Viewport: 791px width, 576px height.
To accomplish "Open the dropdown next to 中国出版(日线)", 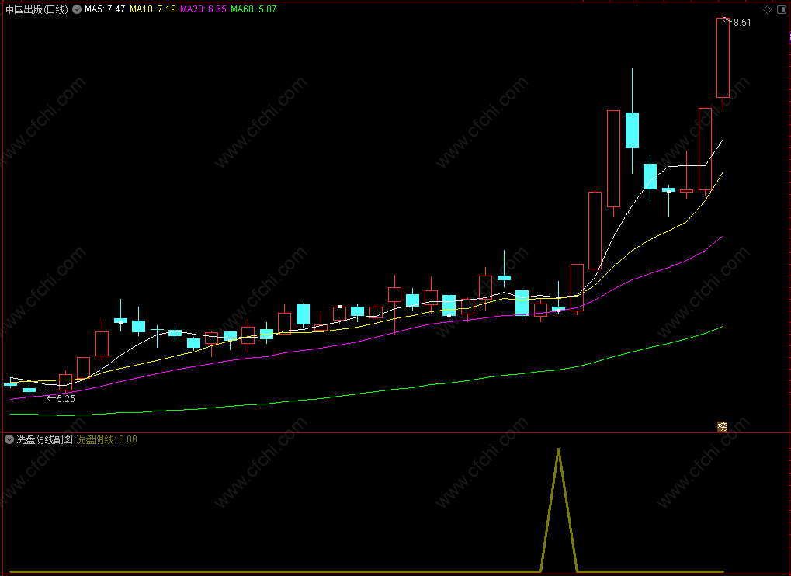I will (77, 9).
